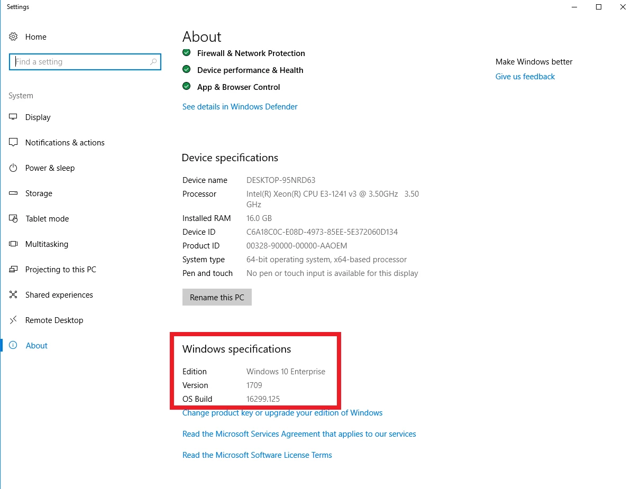Minimize the Settings window
This screenshot has height=489, width=632.
click(x=574, y=7)
